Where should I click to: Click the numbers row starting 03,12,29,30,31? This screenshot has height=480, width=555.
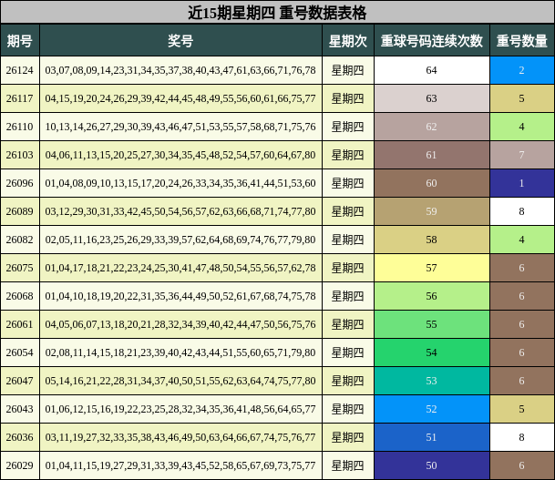pyautogui.click(x=180, y=211)
